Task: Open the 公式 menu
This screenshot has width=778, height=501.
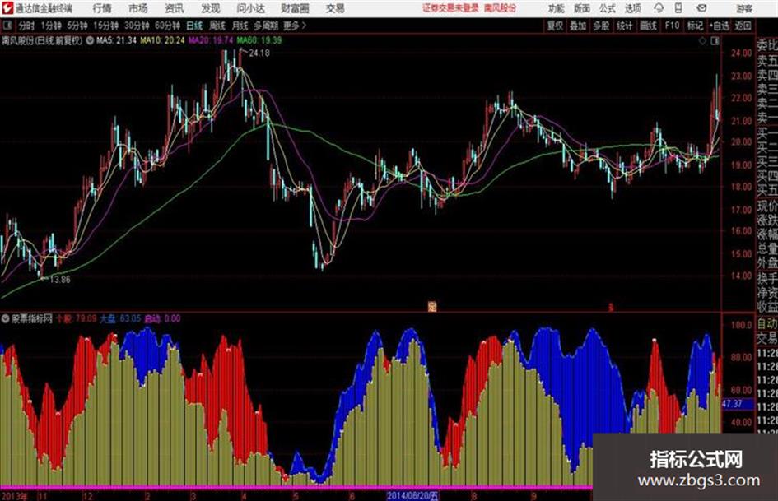Action: click(x=608, y=8)
